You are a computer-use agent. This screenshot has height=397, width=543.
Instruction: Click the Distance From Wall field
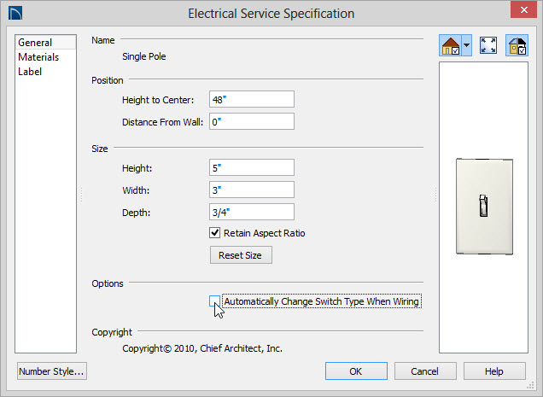[x=252, y=121]
